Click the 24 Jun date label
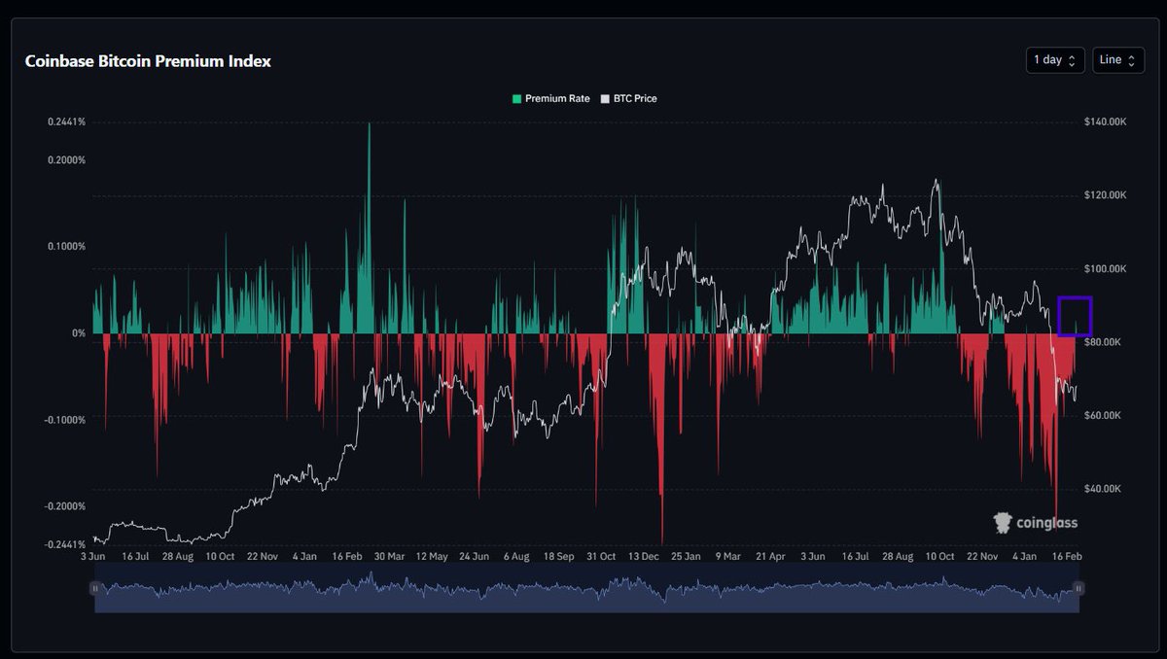1167x659 pixels. (474, 557)
